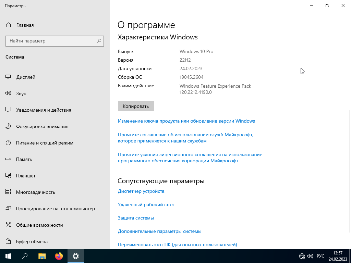The height and width of the screenshot is (263, 351).
Task: Open Sound settings via the speaker icon
Action: coord(8,93)
